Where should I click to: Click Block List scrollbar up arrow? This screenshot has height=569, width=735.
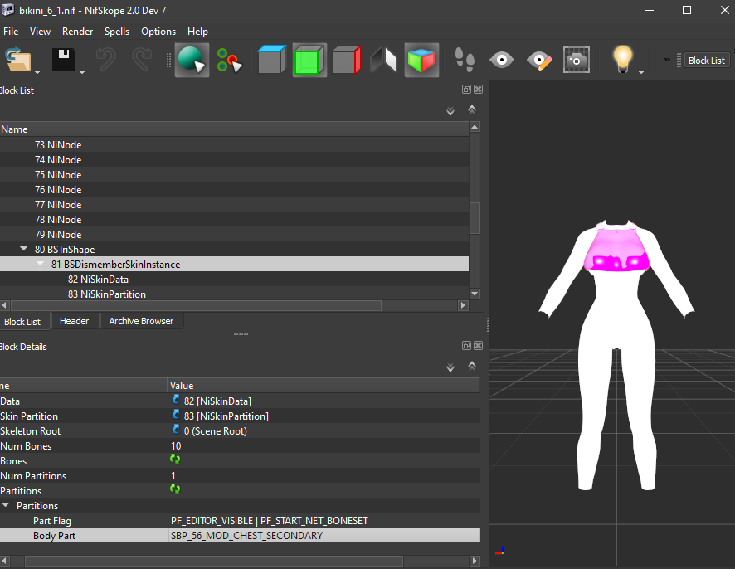pyautogui.click(x=475, y=127)
